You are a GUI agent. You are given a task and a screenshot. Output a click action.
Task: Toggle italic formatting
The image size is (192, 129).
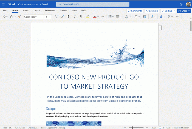(75, 16)
